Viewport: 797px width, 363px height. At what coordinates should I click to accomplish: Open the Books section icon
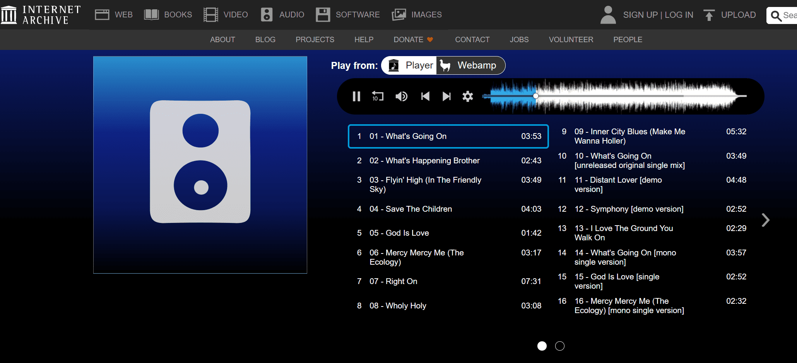pos(151,15)
